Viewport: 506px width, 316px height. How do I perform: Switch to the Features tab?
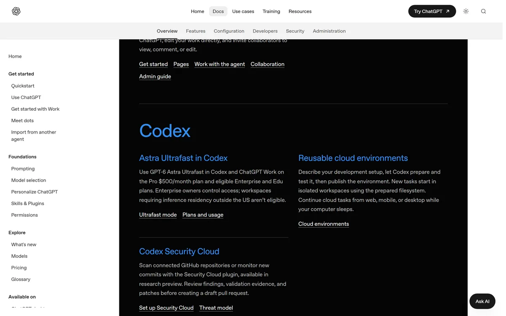[196, 31]
